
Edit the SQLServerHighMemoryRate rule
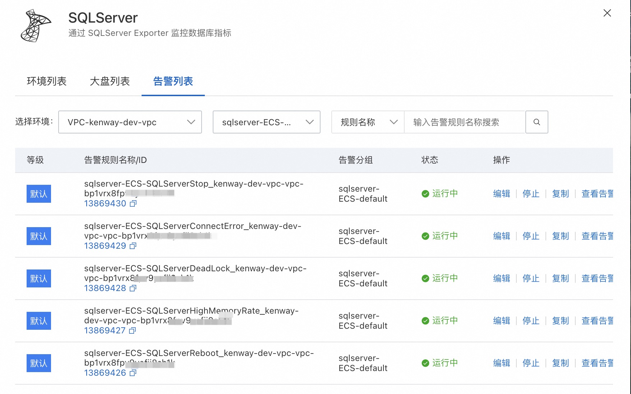coord(502,321)
